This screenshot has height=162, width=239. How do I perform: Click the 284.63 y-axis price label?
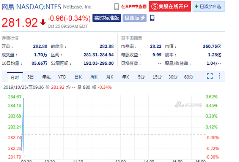[x=14, y=97]
